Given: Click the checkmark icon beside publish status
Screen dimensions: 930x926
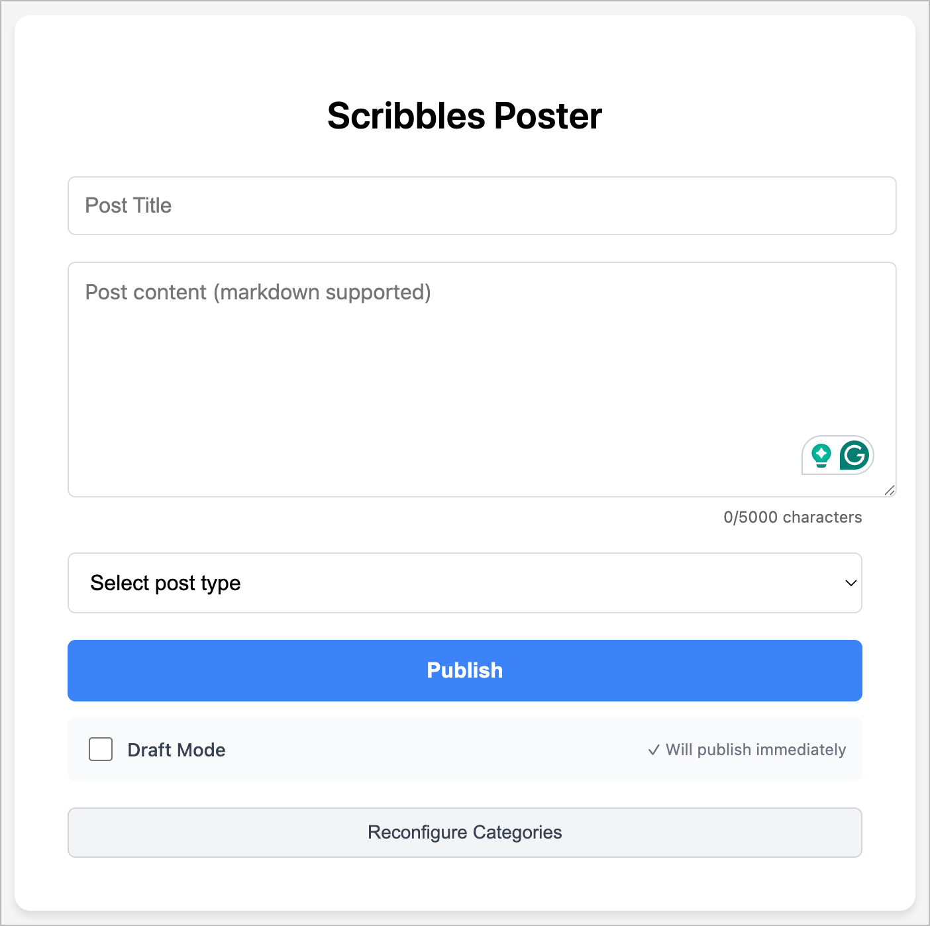Looking at the screenshot, I should pos(654,750).
